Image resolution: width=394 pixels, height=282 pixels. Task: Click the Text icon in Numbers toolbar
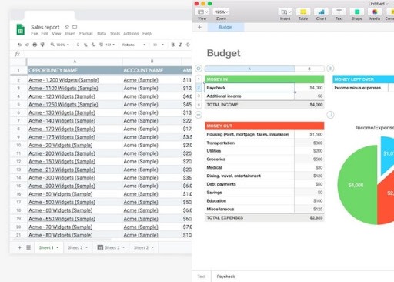(339, 12)
